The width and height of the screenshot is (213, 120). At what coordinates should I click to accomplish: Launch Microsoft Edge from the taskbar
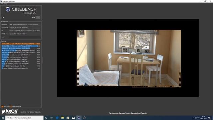[x=57, y=118]
